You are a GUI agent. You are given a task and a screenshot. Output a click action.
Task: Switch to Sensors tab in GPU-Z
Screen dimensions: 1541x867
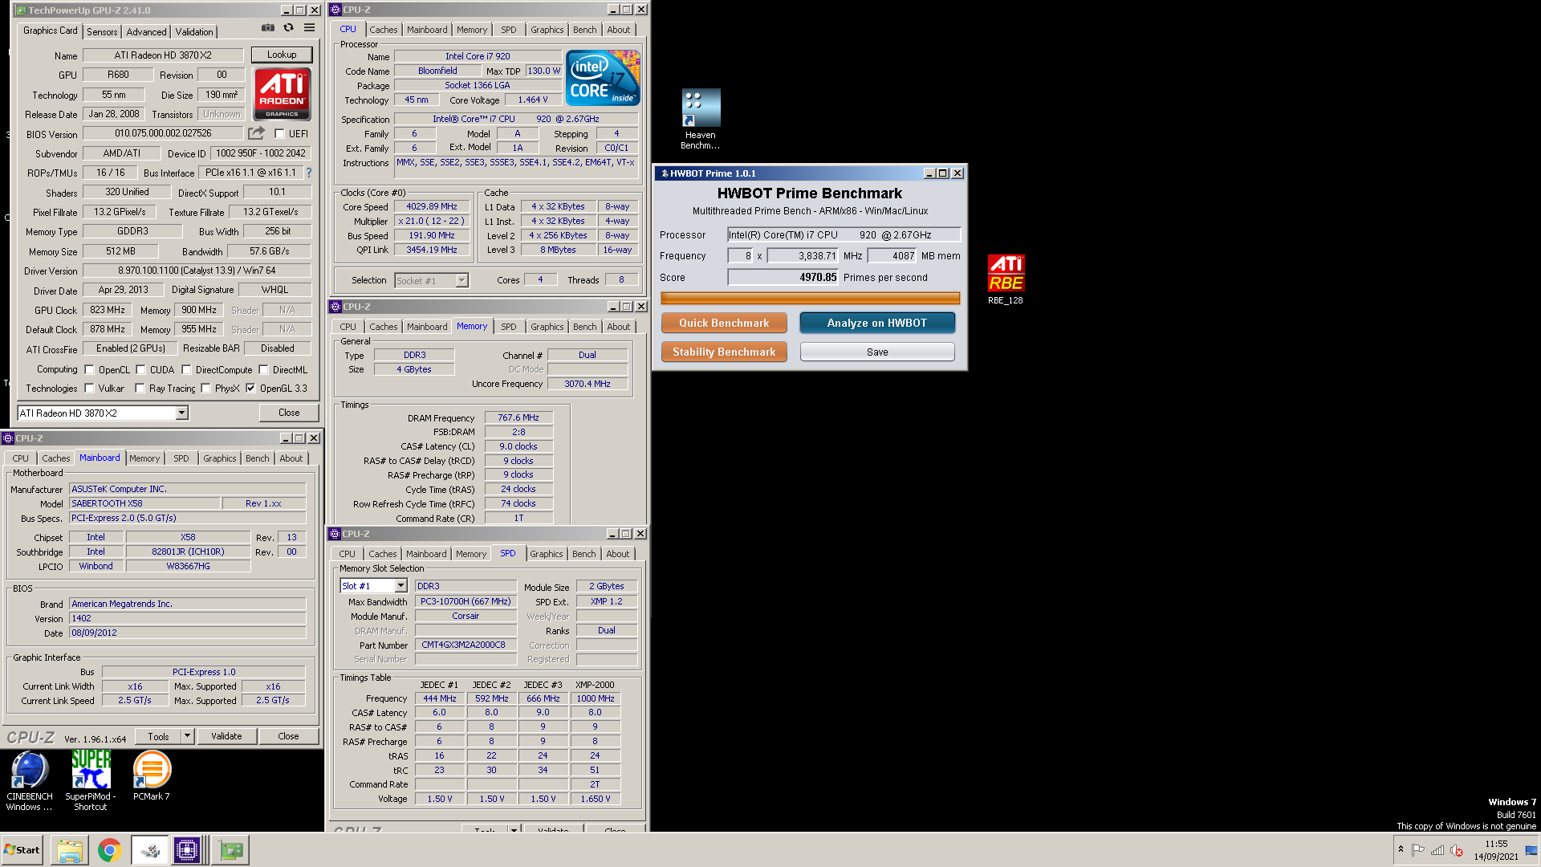tap(102, 31)
